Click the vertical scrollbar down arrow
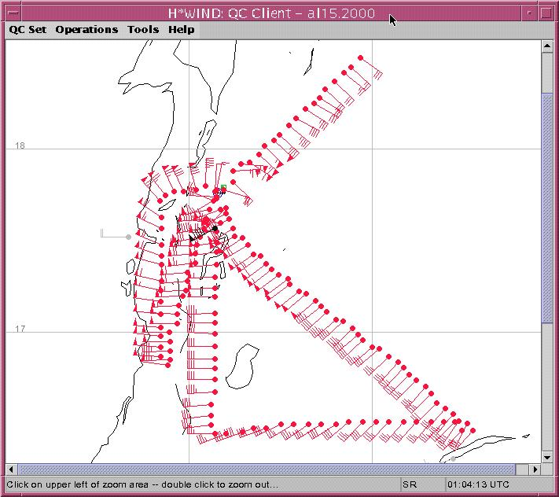 point(547,457)
